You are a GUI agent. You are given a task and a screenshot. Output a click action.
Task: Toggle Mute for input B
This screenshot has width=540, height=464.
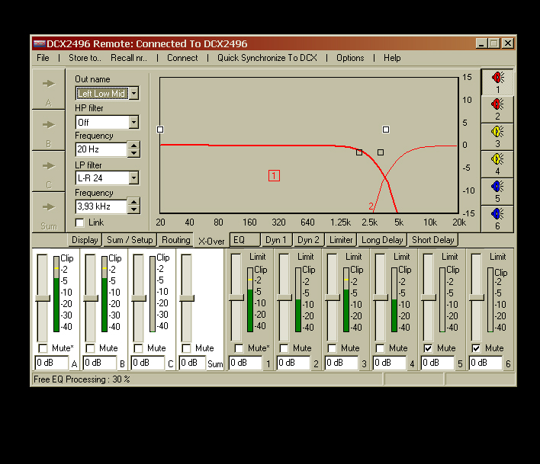point(91,348)
